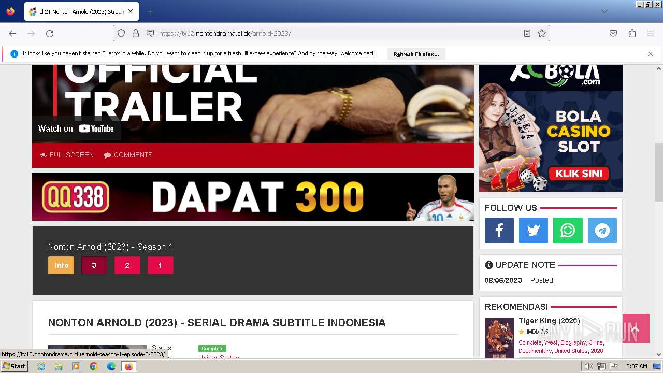663x373 pixels.
Task: Open the Telegram follow icon
Action: (x=602, y=231)
